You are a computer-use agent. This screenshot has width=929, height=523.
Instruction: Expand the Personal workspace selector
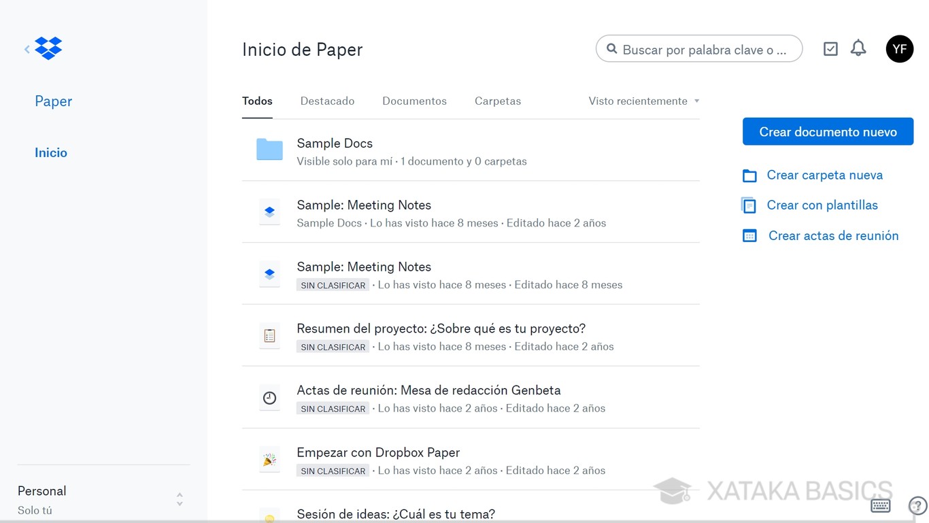tap(179, 499)
